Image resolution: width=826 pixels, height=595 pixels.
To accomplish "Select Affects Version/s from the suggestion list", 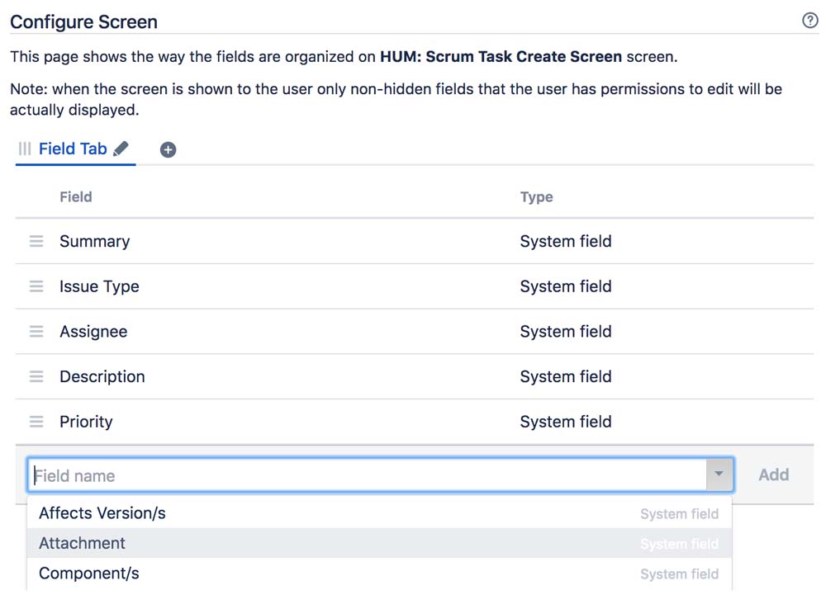I will click(102, 513).
